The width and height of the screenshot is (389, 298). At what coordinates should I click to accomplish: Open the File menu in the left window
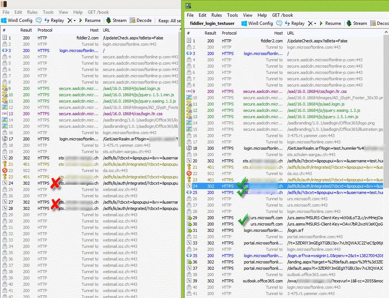pos(6,12)
